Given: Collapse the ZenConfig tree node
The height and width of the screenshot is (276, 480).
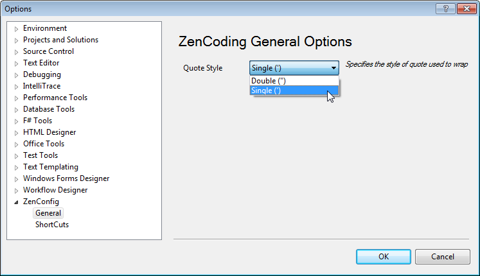Looking at the screenshot, I should pyautogui.click(x=17, y=202).
